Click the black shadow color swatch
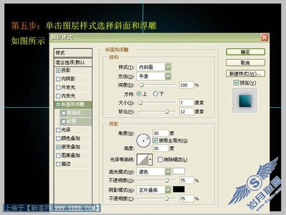The height and width of the screenshot is (215, 286). point(179,189)
